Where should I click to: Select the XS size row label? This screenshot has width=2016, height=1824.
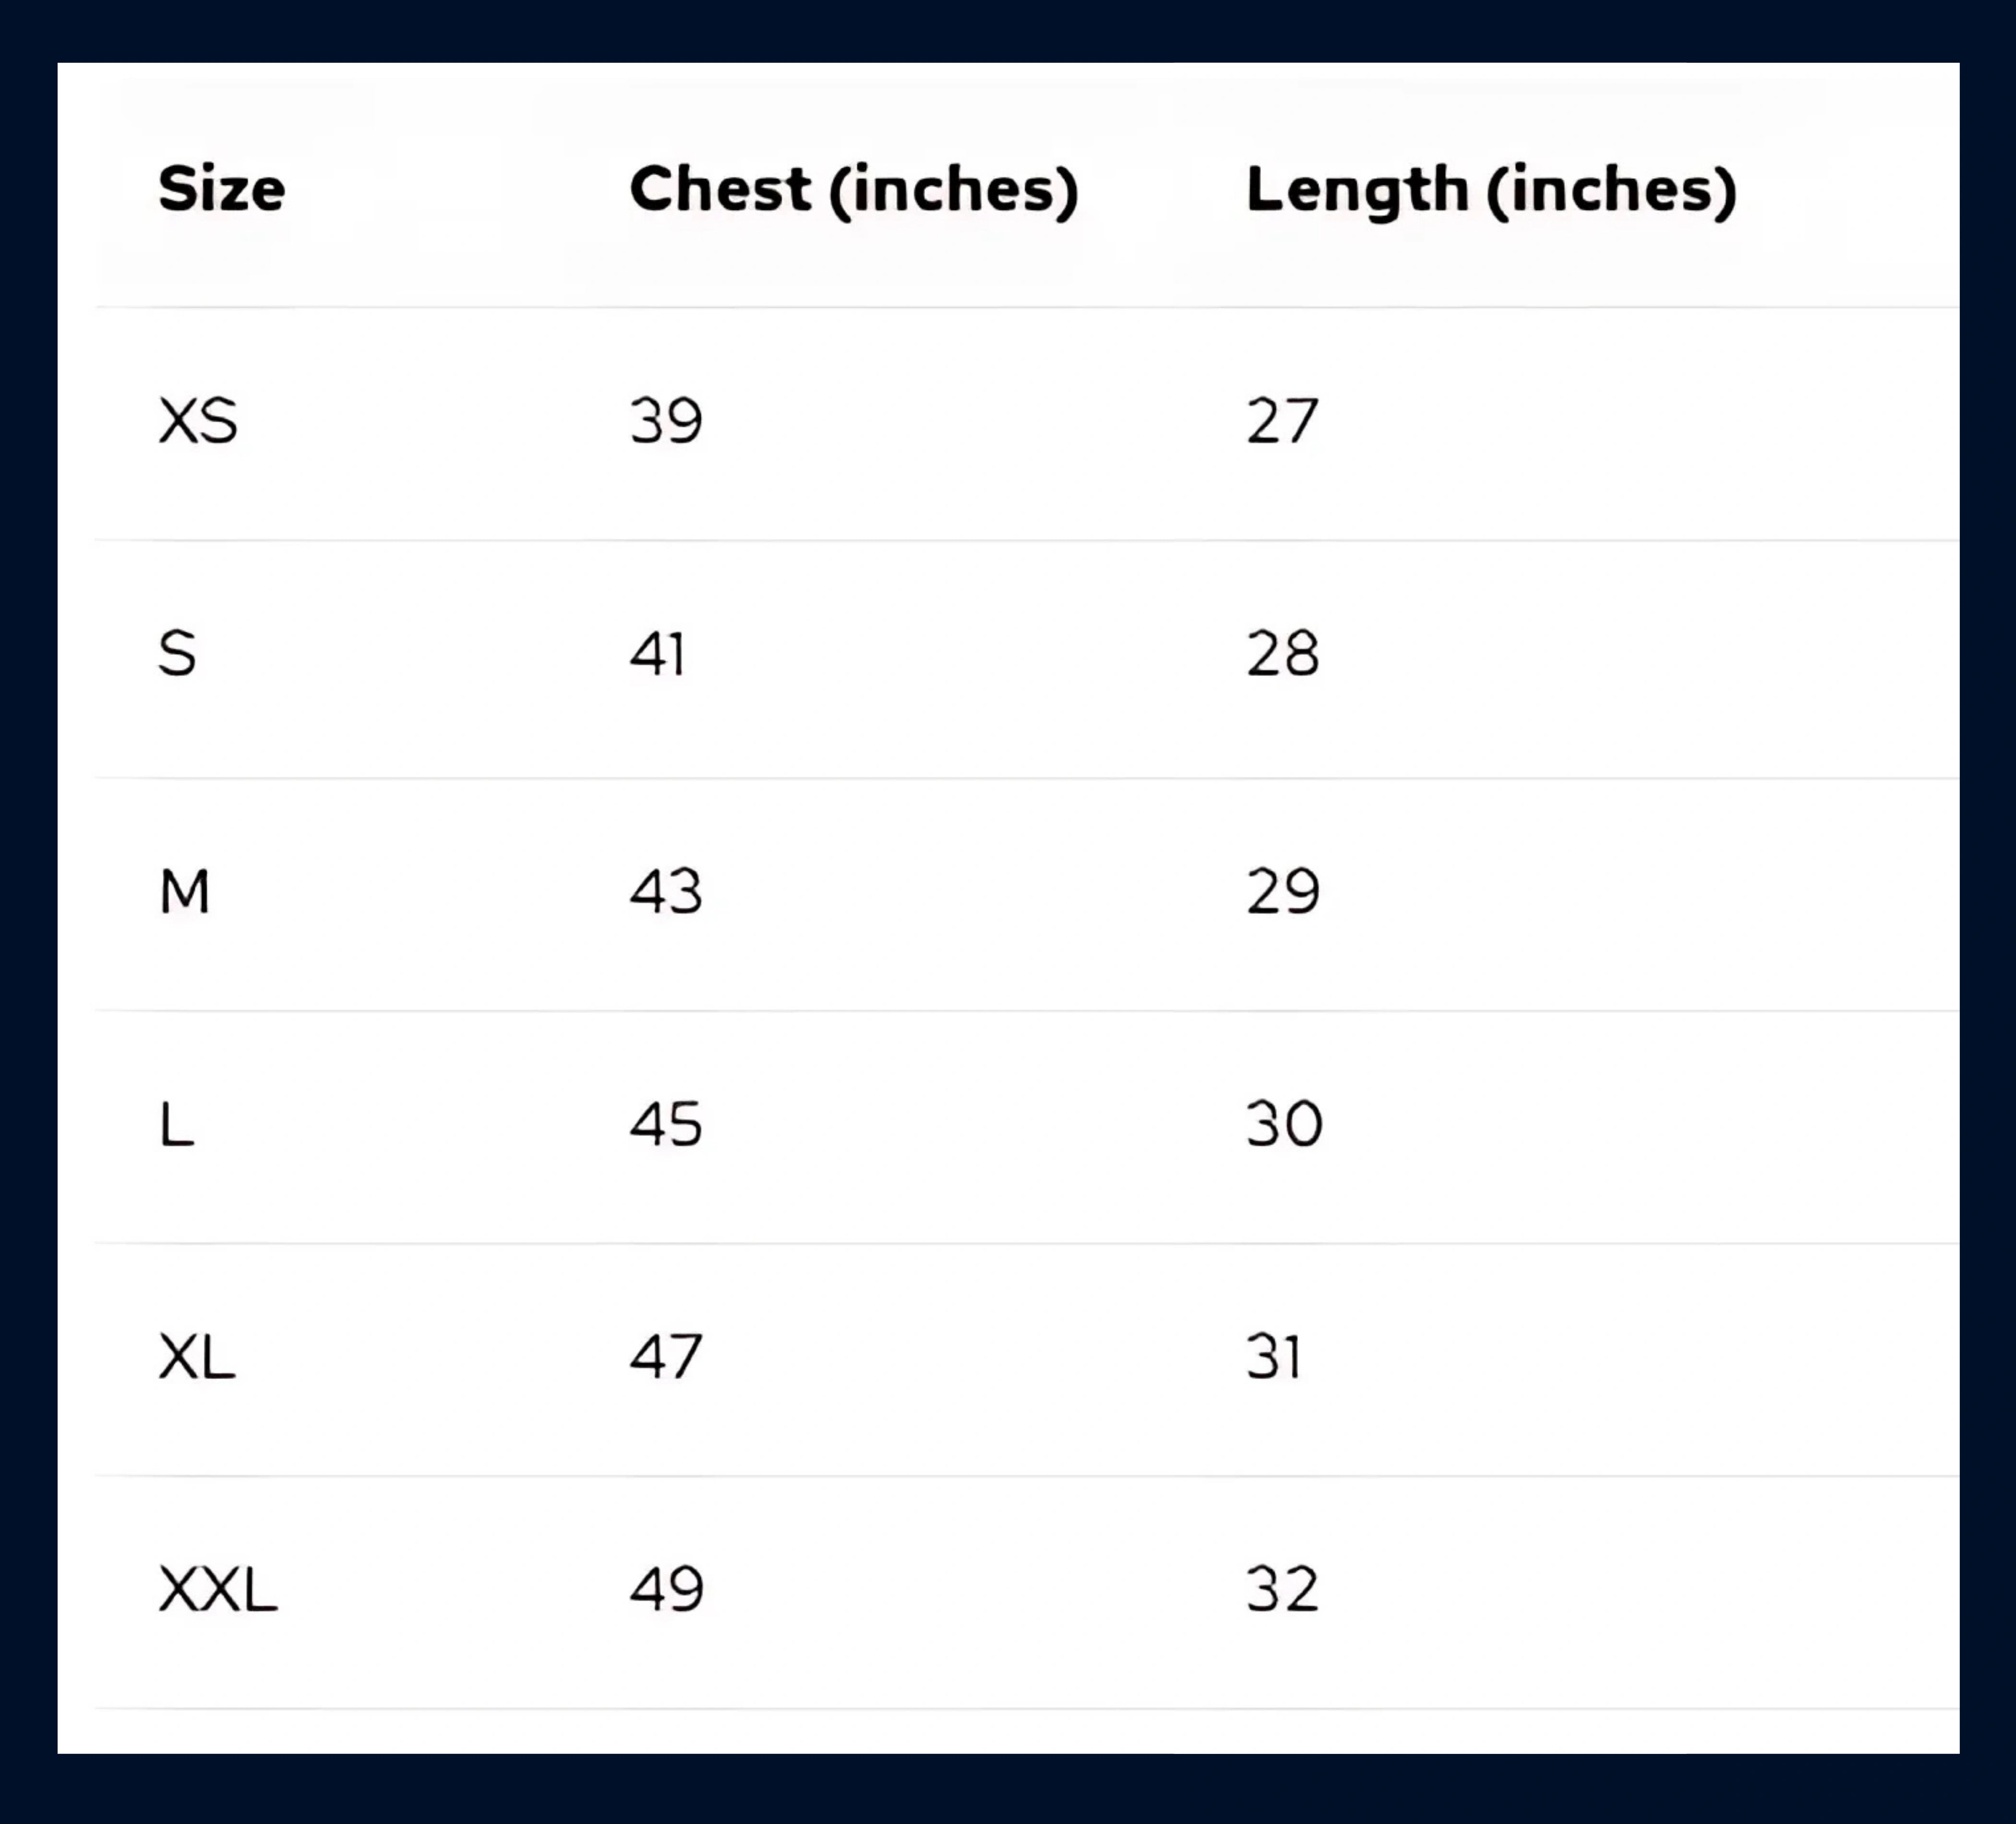pos(198,421)
